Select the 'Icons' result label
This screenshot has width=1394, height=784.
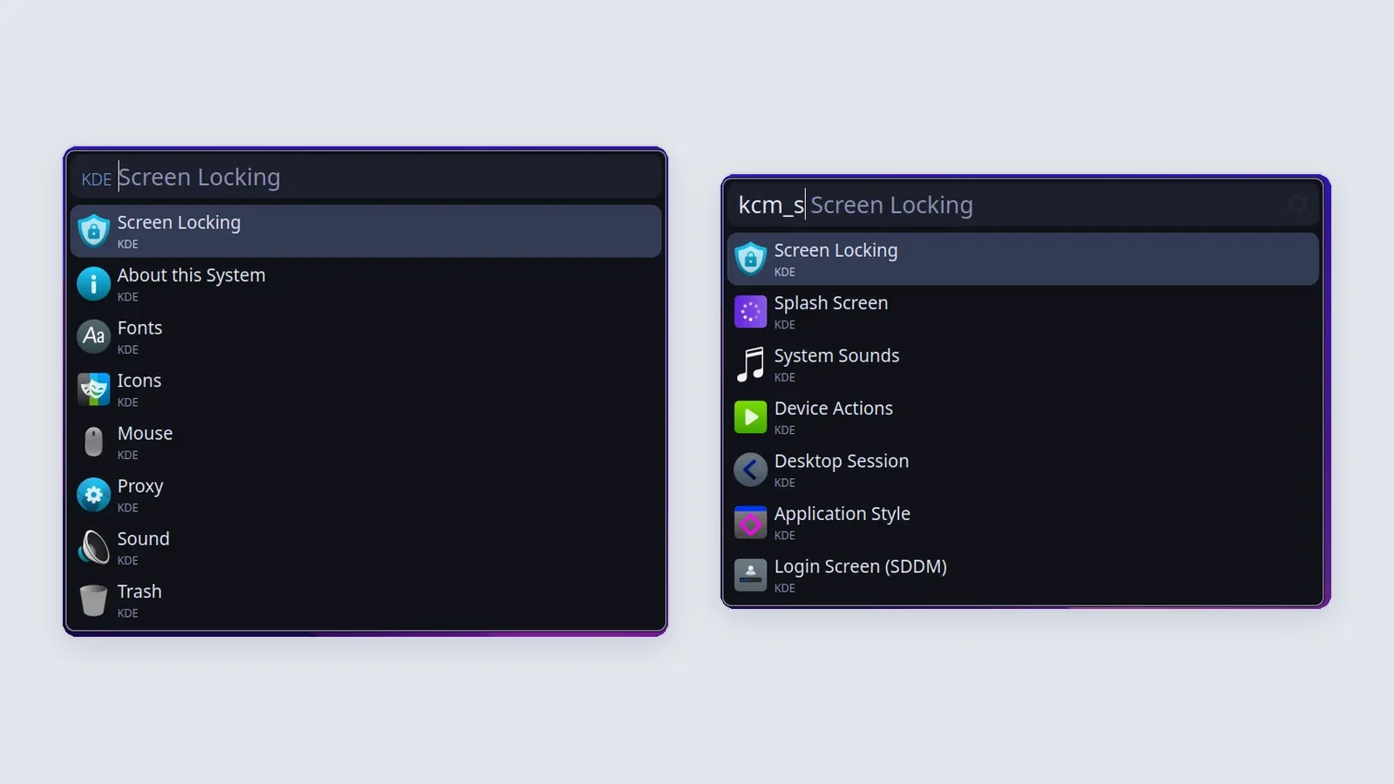[139, 381]
